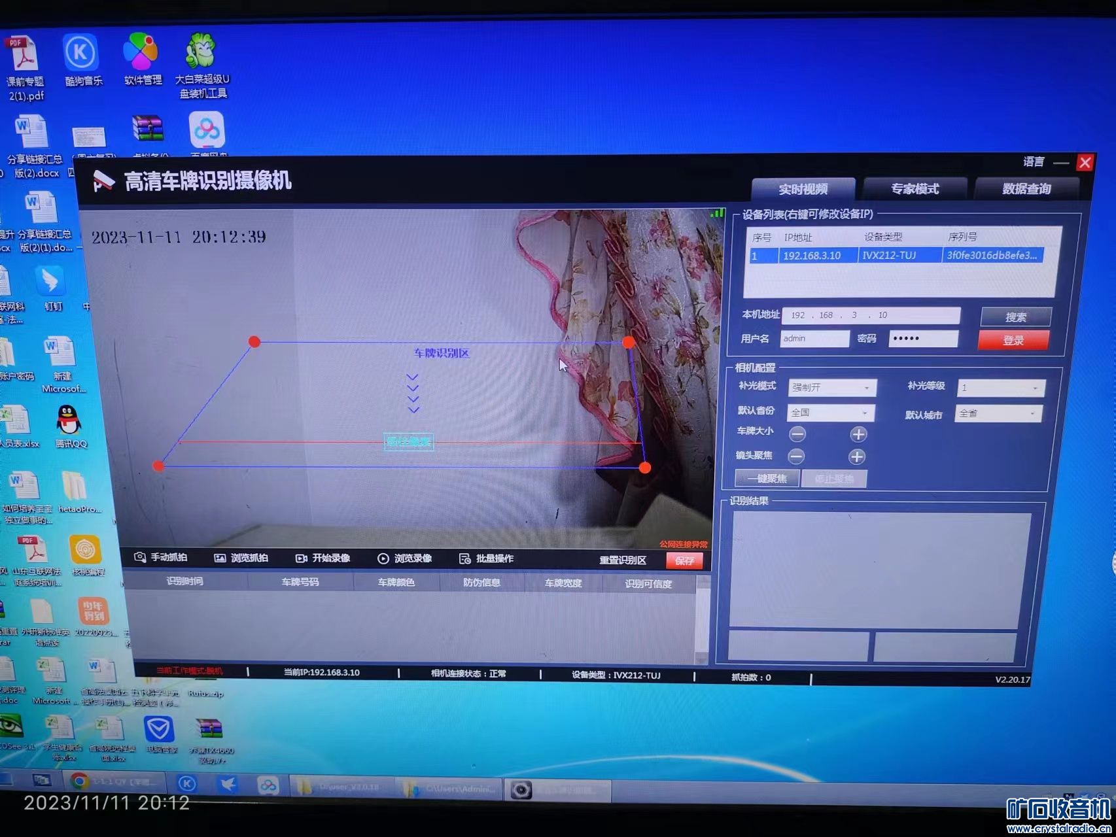The width and height of the screenshot is (1116, 837).
Task: Open 软件管理 desktop icon
Action: tap(141, 60)
